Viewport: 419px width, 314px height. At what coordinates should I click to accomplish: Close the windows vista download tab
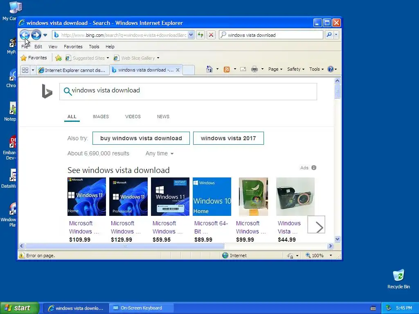click(178, 70)
